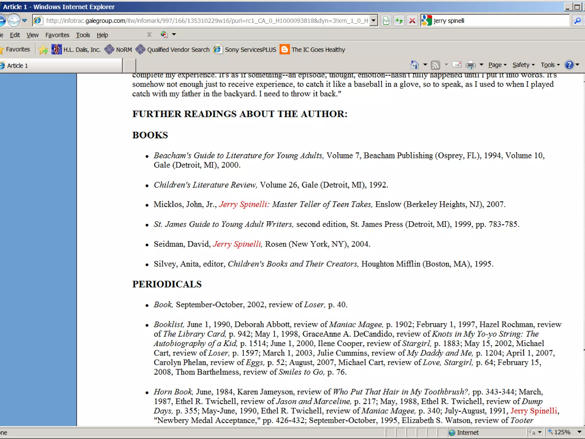This screenshot has height=439, width=585.
Task: Expand the address bar URL dropdown
Action: click(373, 21)
